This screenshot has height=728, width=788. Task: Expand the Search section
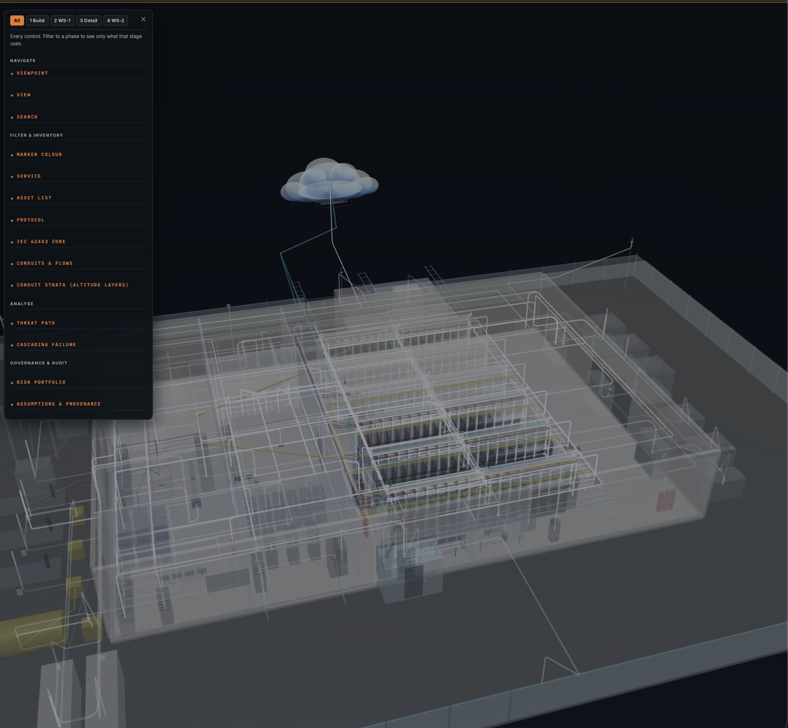point(78,117)
